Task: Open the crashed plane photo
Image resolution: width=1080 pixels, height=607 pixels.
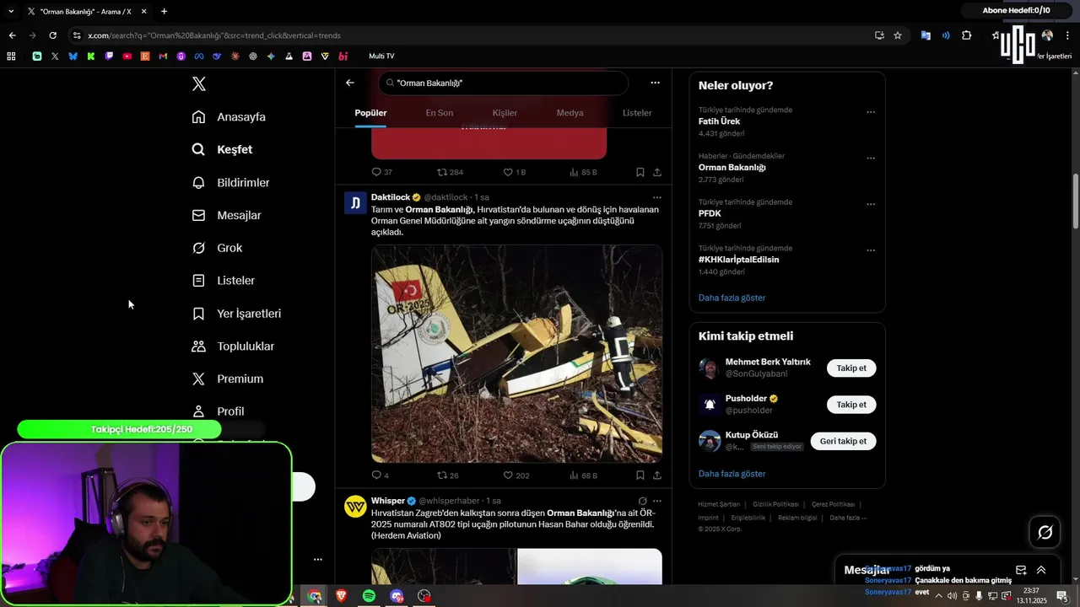Action: coord(516,354)
